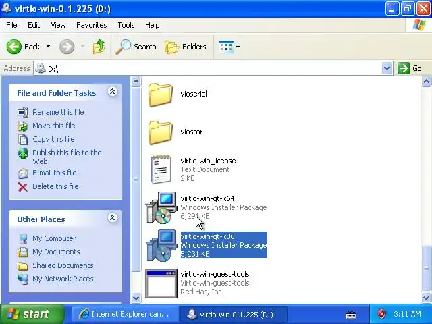Open the Favorites menu
This screenshot has width=432, height=324.
[x=92, y=25]
